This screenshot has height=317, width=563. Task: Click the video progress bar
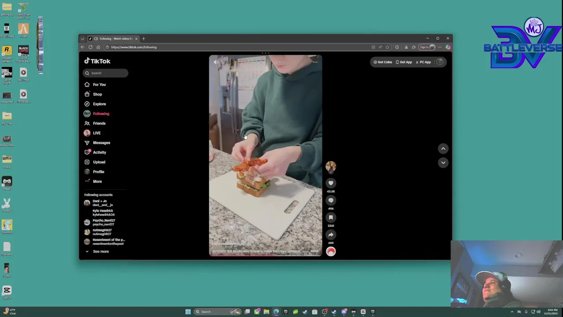click(x=265, y=255)
